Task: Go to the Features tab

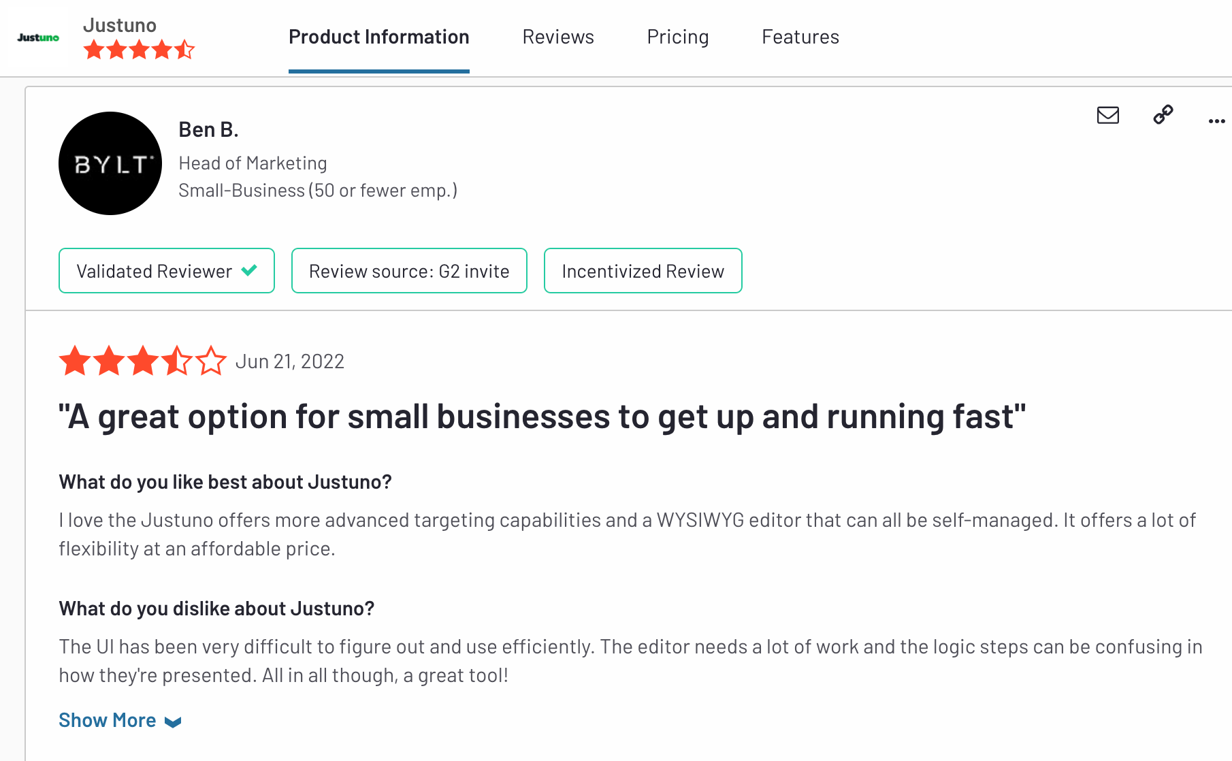Action: tap(800, 37)
